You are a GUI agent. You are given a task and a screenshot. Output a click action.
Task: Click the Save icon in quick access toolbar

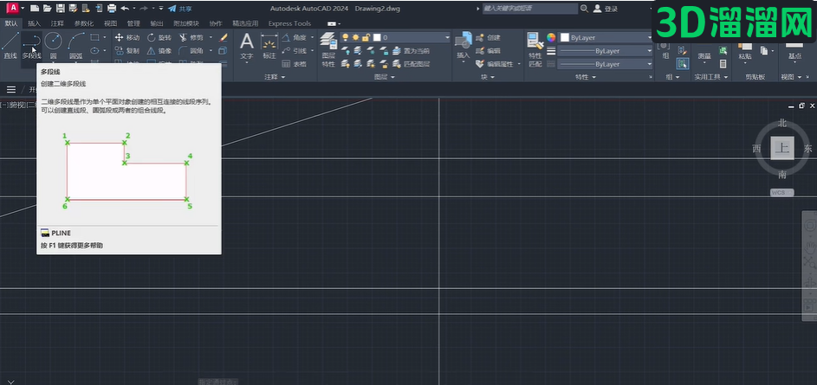tap(61, 9)
